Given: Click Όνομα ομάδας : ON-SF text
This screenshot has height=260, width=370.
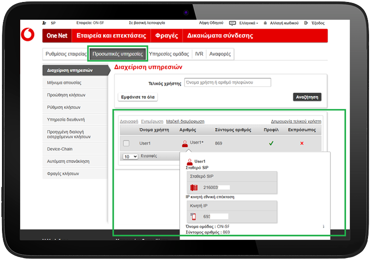Looking at the screenshot, I should coord(207,226).
